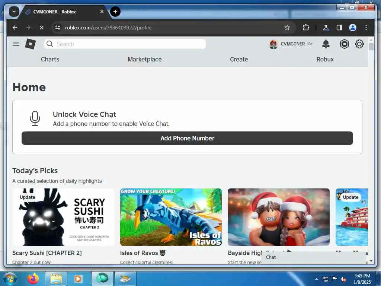View site information icon in address bar
The height and width of the screenshot is (286, 381).
pyautogui.click(x=58, y=28)
